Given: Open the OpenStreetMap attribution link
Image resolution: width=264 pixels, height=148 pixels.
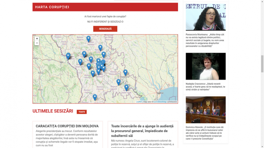Looking at the screenshot, I should click(160, 102).
